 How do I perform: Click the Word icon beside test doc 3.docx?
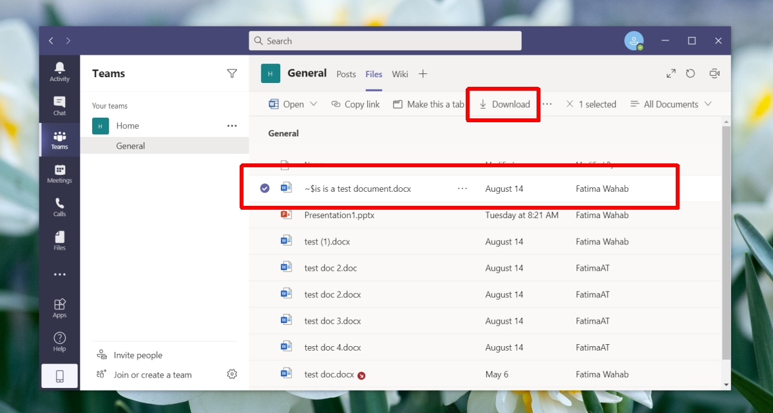286,320
